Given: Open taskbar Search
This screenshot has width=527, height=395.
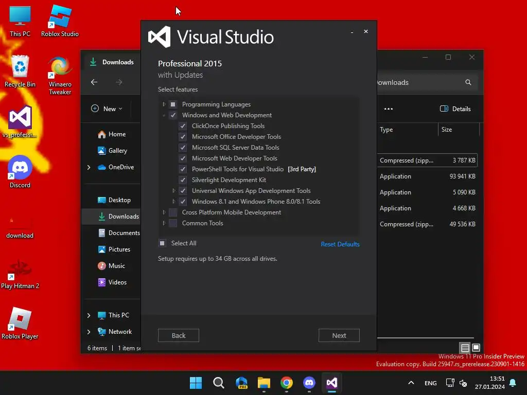Looking at the screenshot, I should tap(218, 383).
